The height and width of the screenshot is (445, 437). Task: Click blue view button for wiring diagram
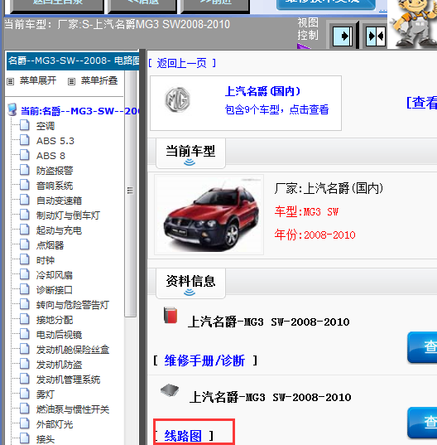point(422,423)
